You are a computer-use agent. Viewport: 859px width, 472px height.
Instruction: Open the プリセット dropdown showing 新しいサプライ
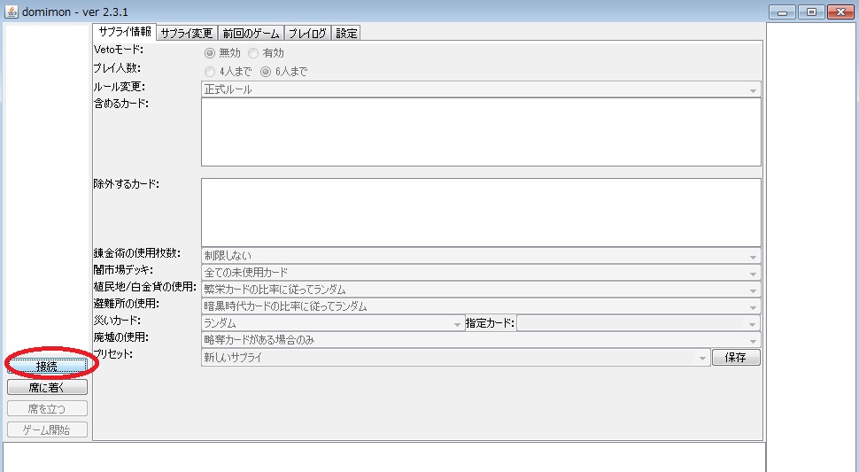456,358
